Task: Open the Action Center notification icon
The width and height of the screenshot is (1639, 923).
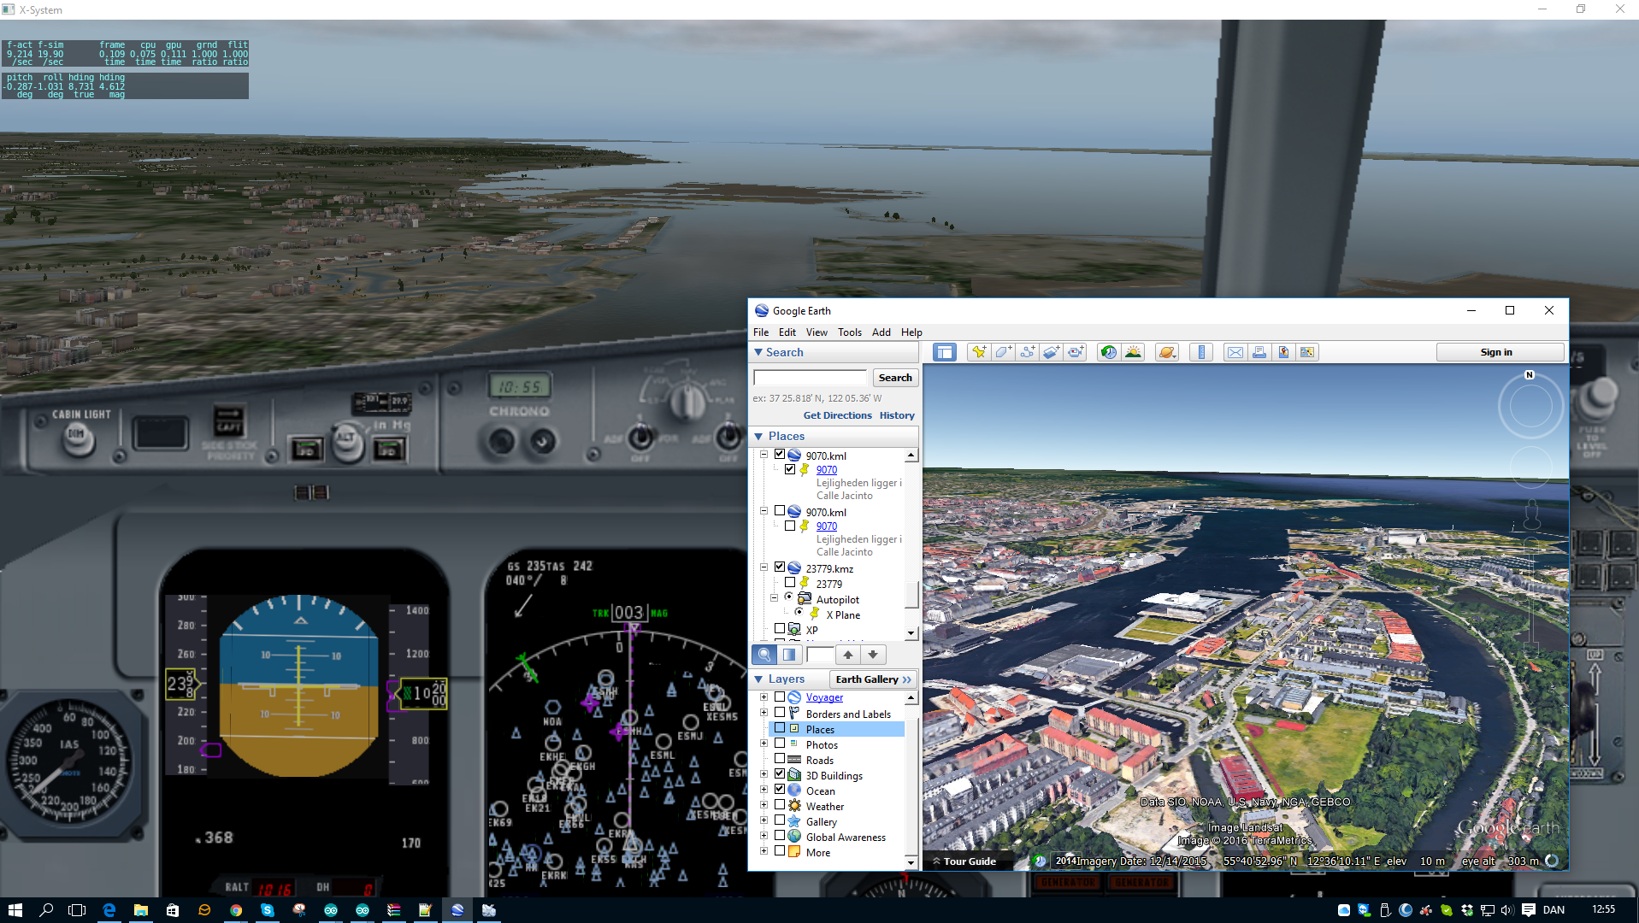Action: [x=1529, y=910]
